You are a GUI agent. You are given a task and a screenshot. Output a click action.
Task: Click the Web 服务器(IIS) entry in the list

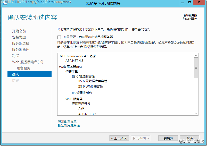70,67
